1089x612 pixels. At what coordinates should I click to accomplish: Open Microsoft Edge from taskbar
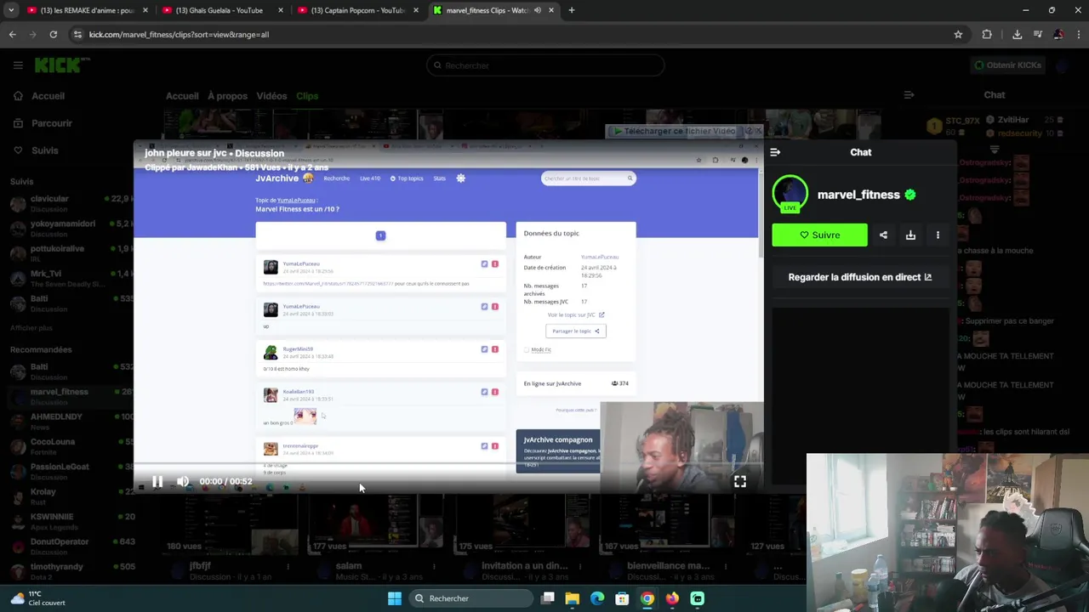pos(597,598)
